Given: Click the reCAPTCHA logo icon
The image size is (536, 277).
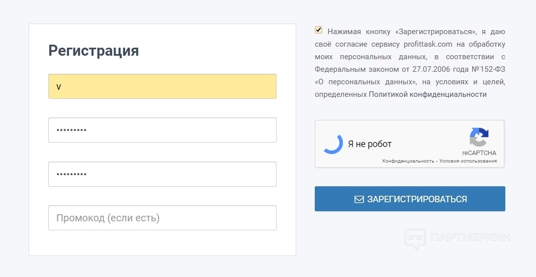Looking at the screenshot, I should coord(479,137).
